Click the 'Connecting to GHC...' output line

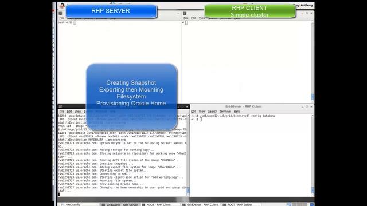click(95, 174)
